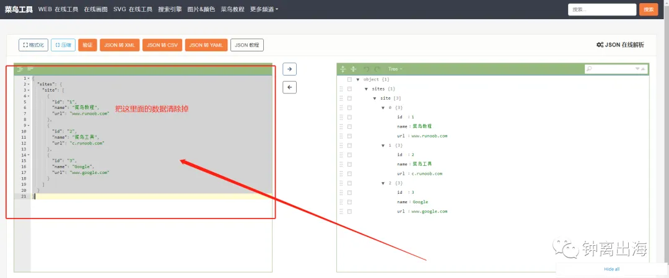Screen dimensions: 669x278
Task: Click the 菜鸟工具 site logo
Action: (19, 9)
